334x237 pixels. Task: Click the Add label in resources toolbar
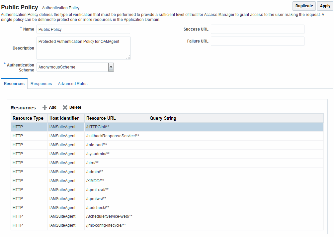[52, 107]
